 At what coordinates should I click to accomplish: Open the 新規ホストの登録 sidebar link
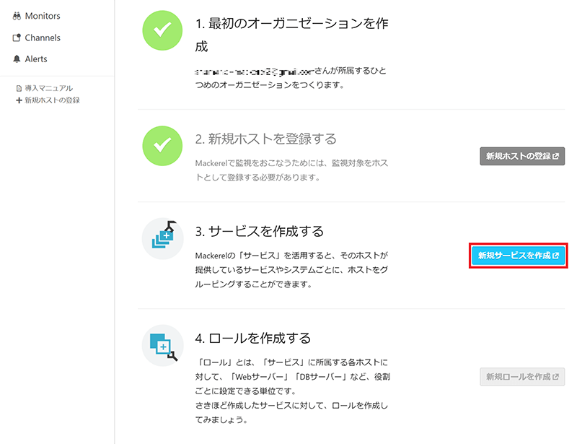pyautogui.click(x=52, y=100)
